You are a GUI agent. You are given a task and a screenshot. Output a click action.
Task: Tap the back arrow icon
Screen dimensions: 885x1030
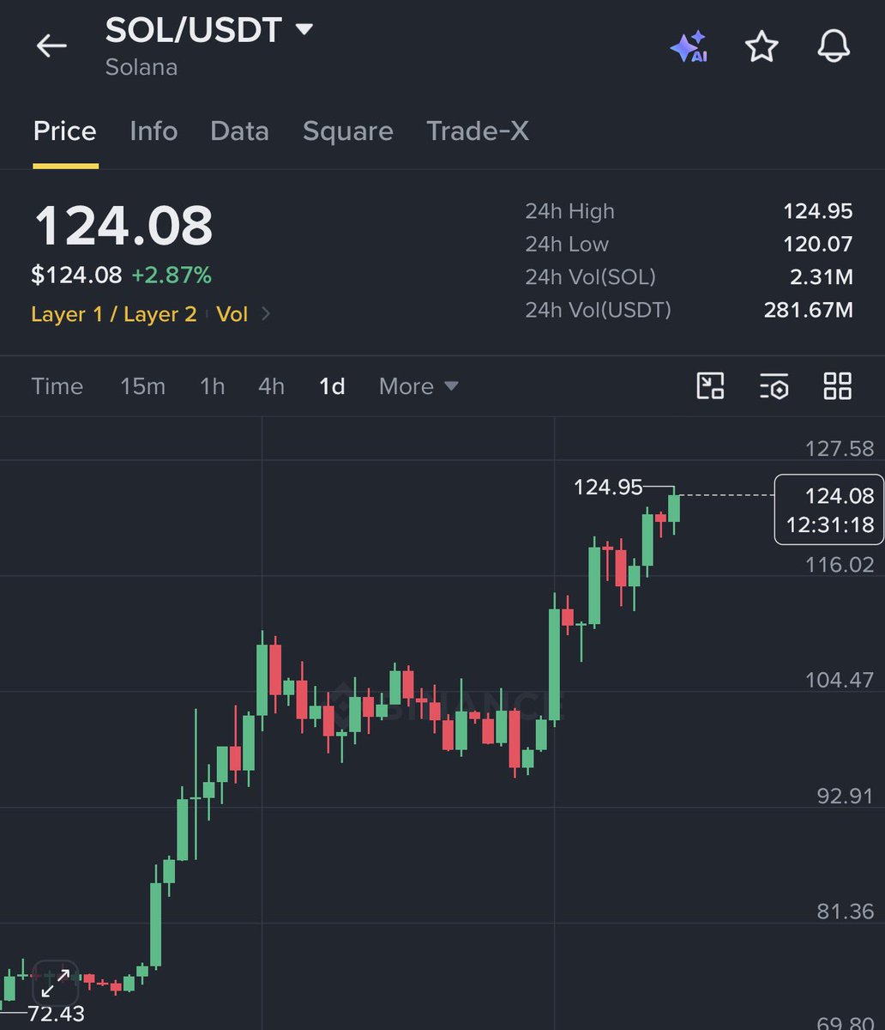click(x=51, y=45)
